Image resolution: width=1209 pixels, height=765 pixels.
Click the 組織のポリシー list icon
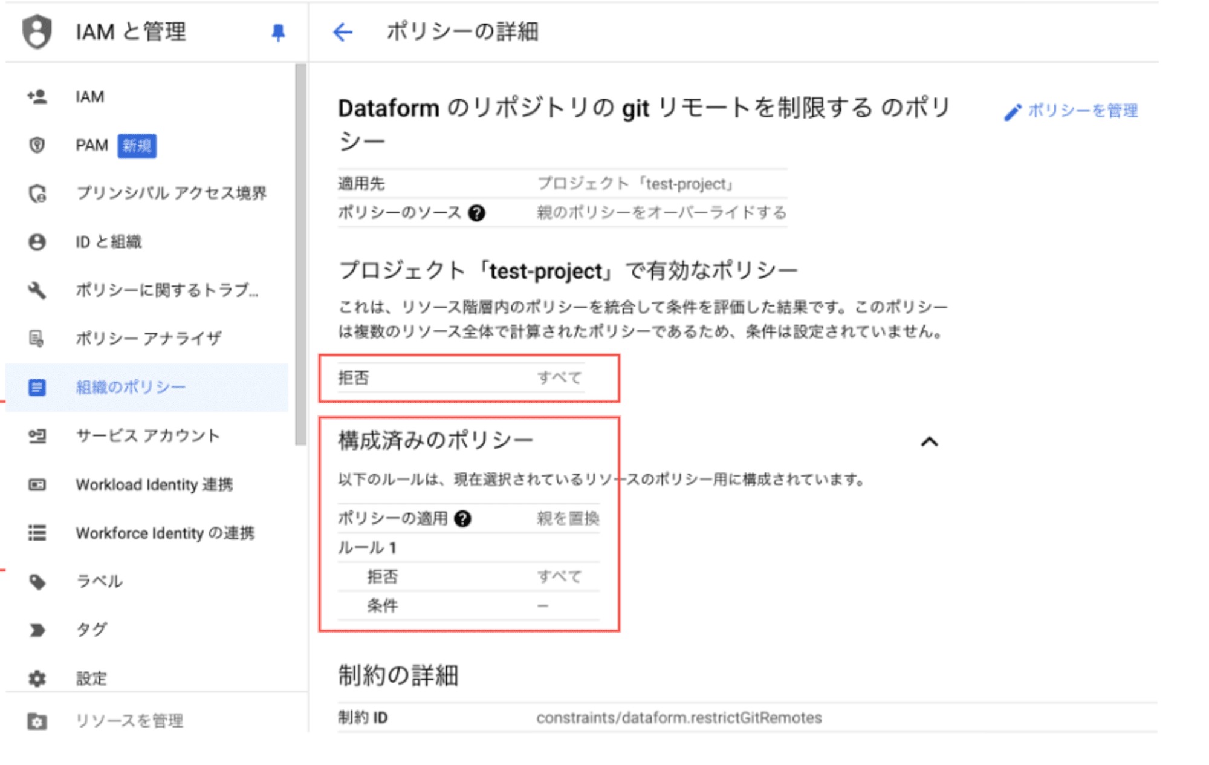(37, 387)
